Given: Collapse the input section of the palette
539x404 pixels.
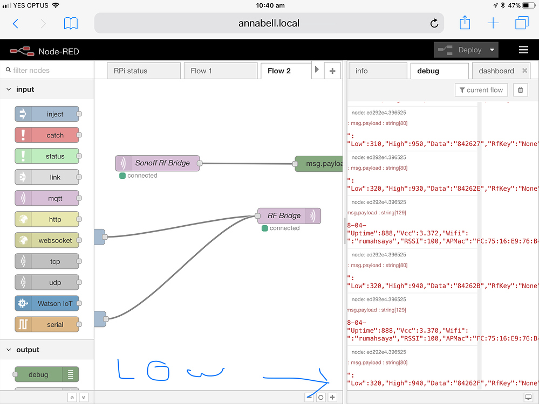Looking at the screenshot, I should (9, 89).
